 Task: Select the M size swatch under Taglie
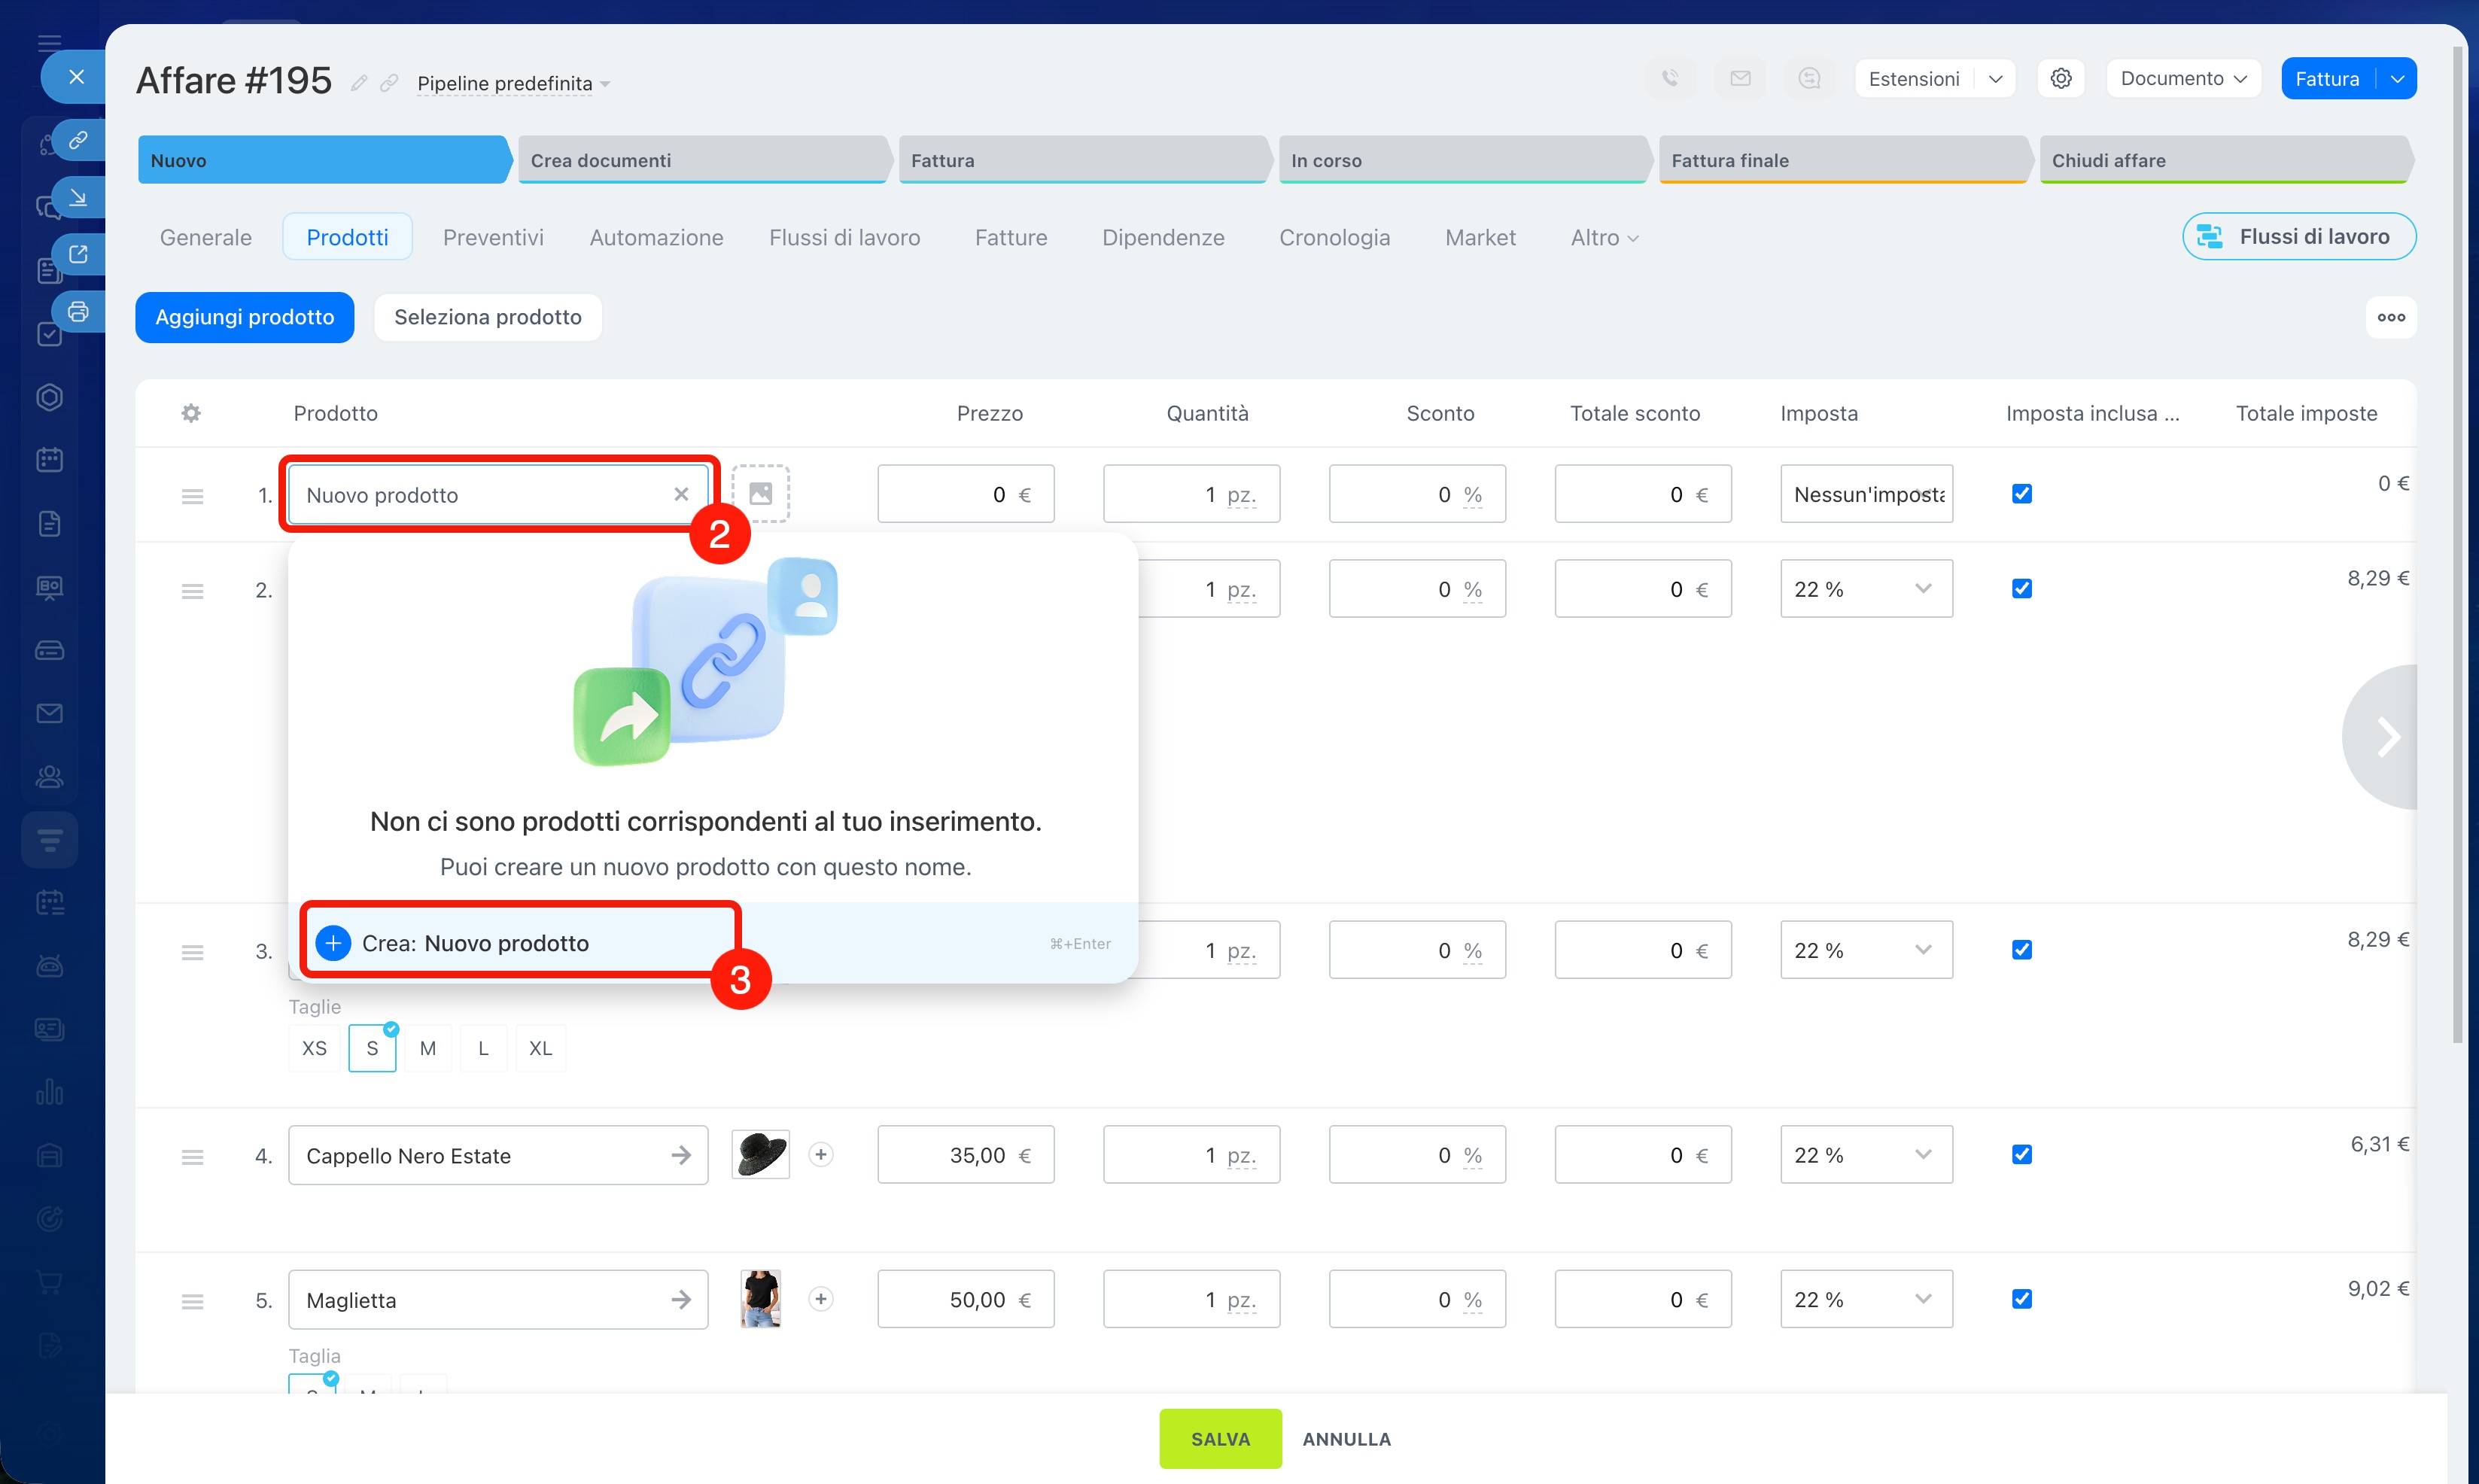(428, 1048)
